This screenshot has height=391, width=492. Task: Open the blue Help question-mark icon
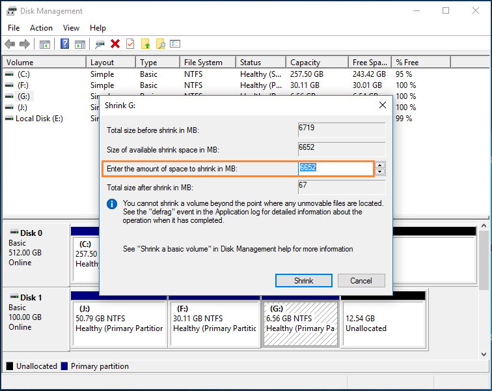tap(64, 44)
